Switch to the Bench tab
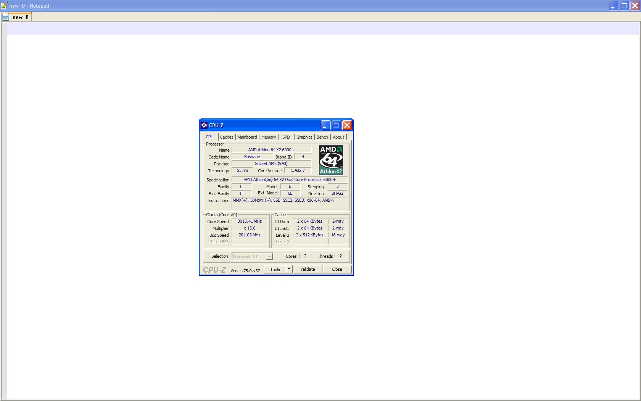This screenshot has height=401, width=641. [x=322, y=137]
